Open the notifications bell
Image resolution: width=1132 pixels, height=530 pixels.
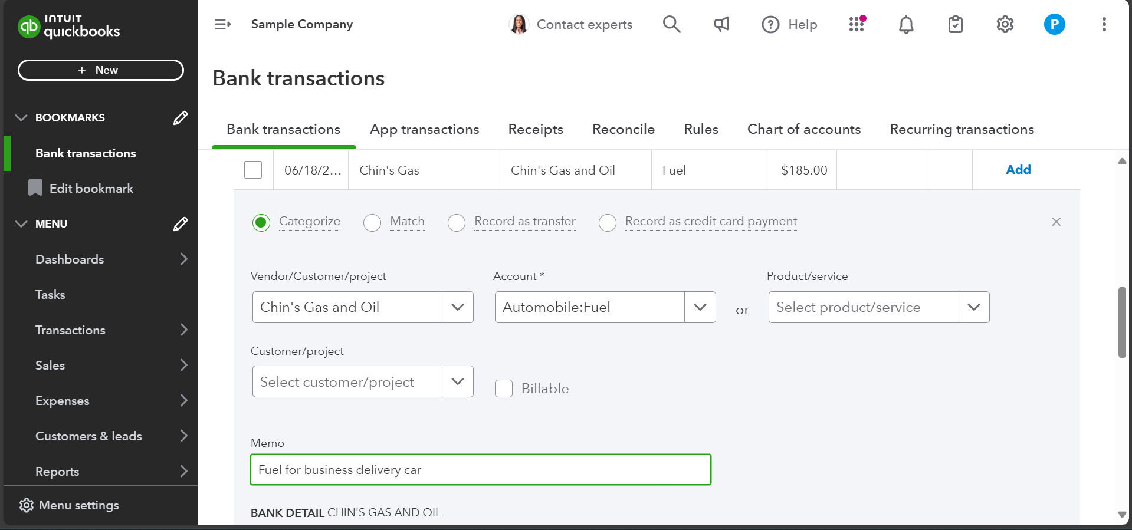tap(906, 24)
